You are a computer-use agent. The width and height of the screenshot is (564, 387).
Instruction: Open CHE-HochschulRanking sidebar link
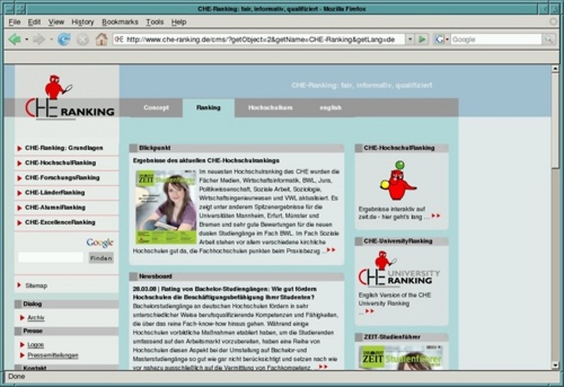61,163
